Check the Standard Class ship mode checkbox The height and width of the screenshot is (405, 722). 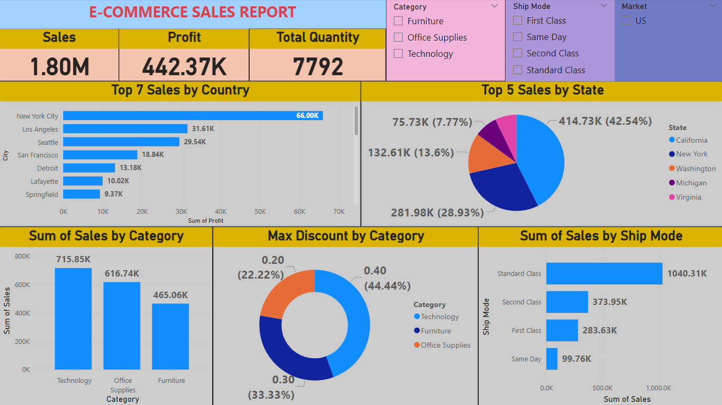pyautogui.click(x=518, y=70)
